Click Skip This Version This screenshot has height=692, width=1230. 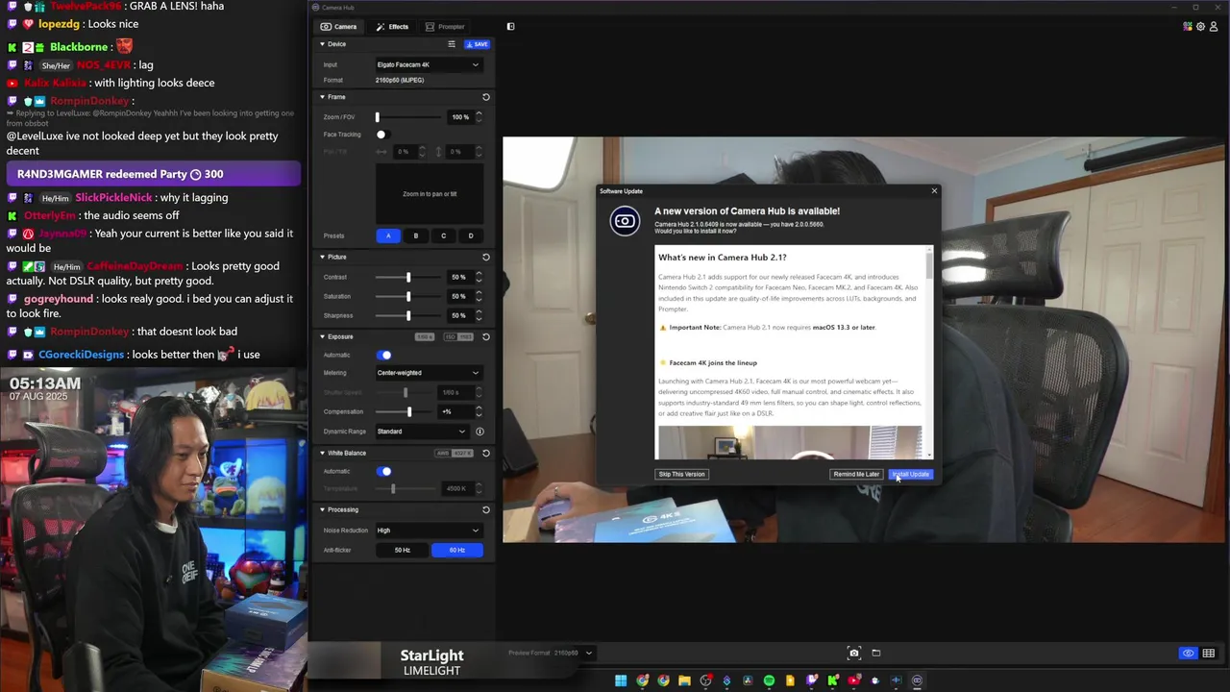pos(681,475)
